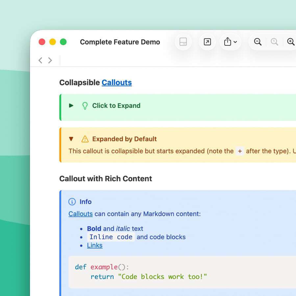Viewport: 296px width, 296px height.
Task: Open the Share dropdown menu
Action: (230, 42)
